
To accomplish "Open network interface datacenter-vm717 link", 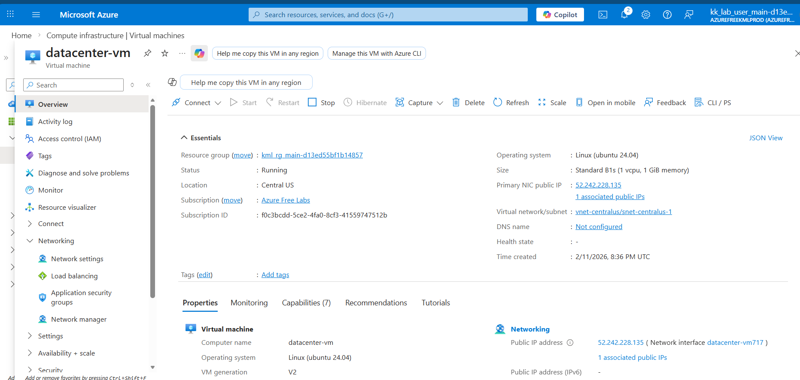I will click(735, 342).
